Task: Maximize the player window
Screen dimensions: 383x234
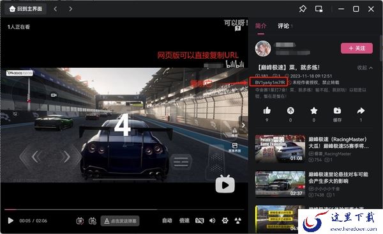Action: pos(356,9)
